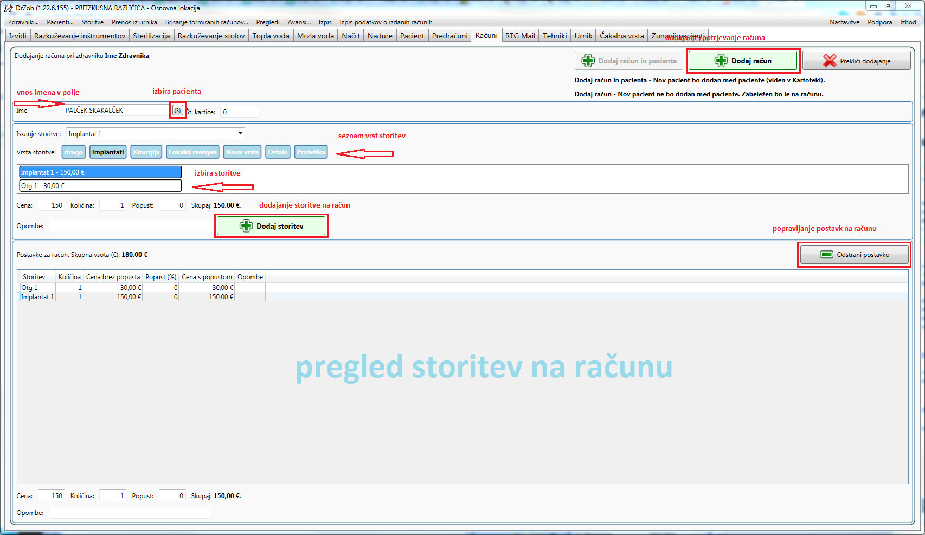Click the green minus Odstrani postavko icon
Screen dimensions: 925x535
tap(826, 255)
